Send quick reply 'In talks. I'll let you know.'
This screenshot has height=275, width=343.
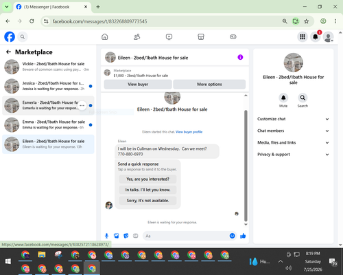point(147,190)
